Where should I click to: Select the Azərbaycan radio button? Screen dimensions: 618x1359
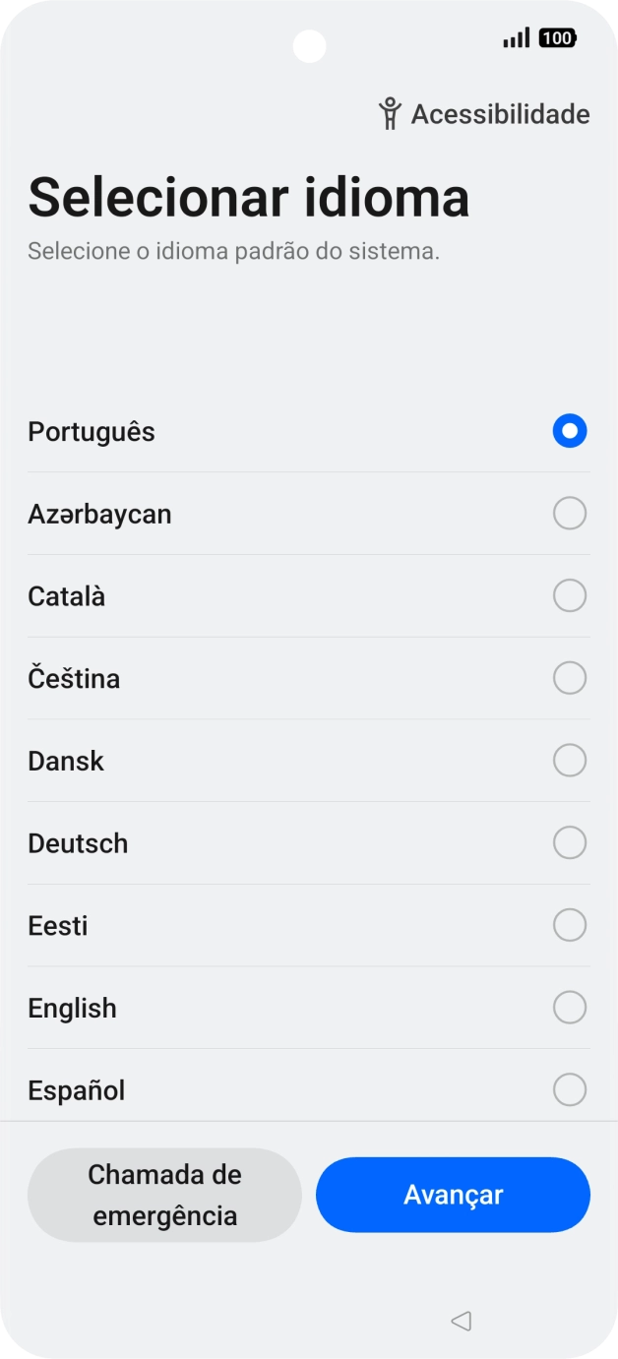coord(570,514)
